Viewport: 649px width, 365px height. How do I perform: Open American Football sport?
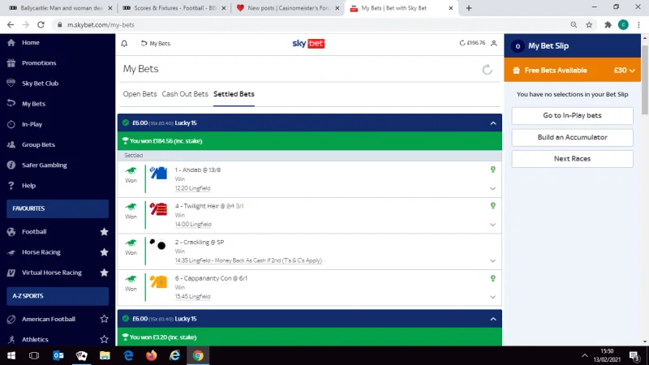click(49, 319)
